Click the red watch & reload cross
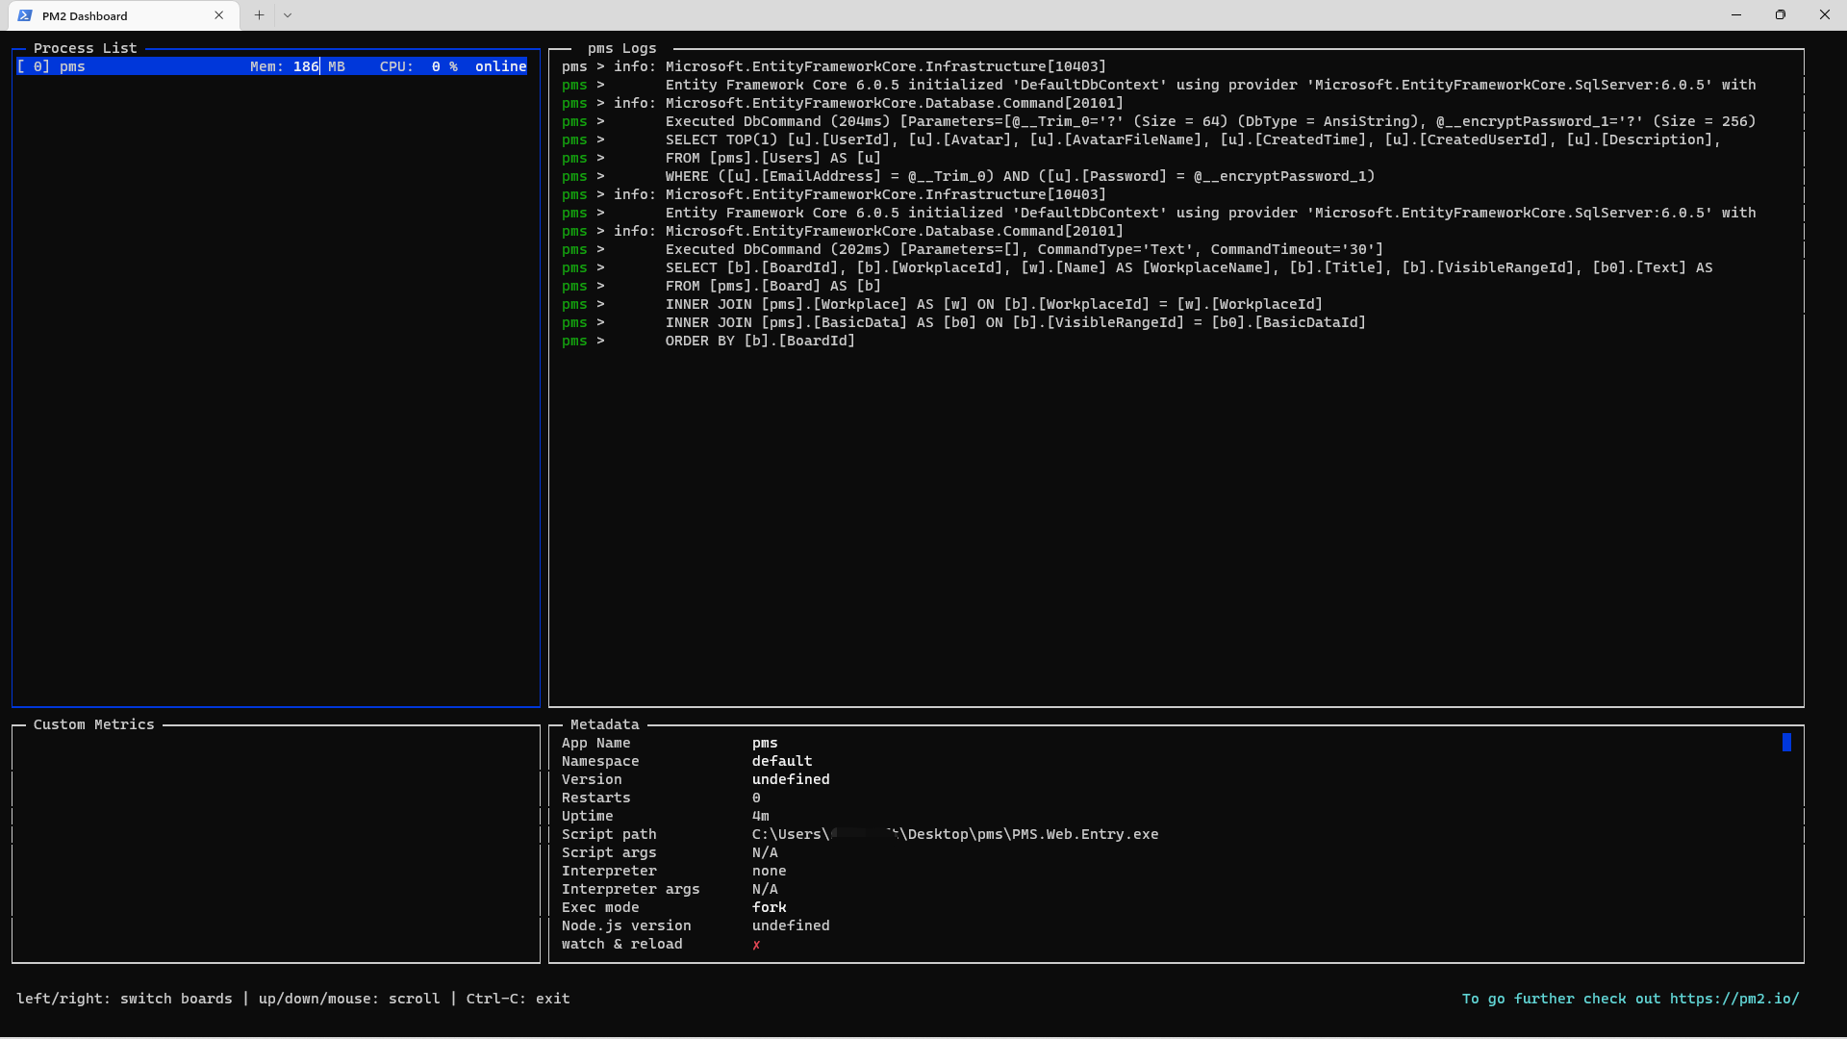The height and width of the screenshot is (1039, 1847). point(756,945)
